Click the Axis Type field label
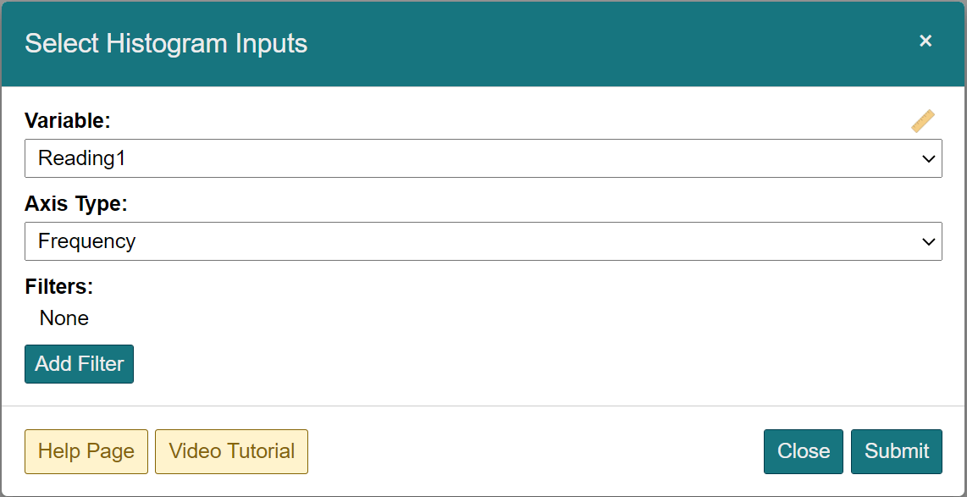The width and height of the screenshot is (967, 497). 75,204
